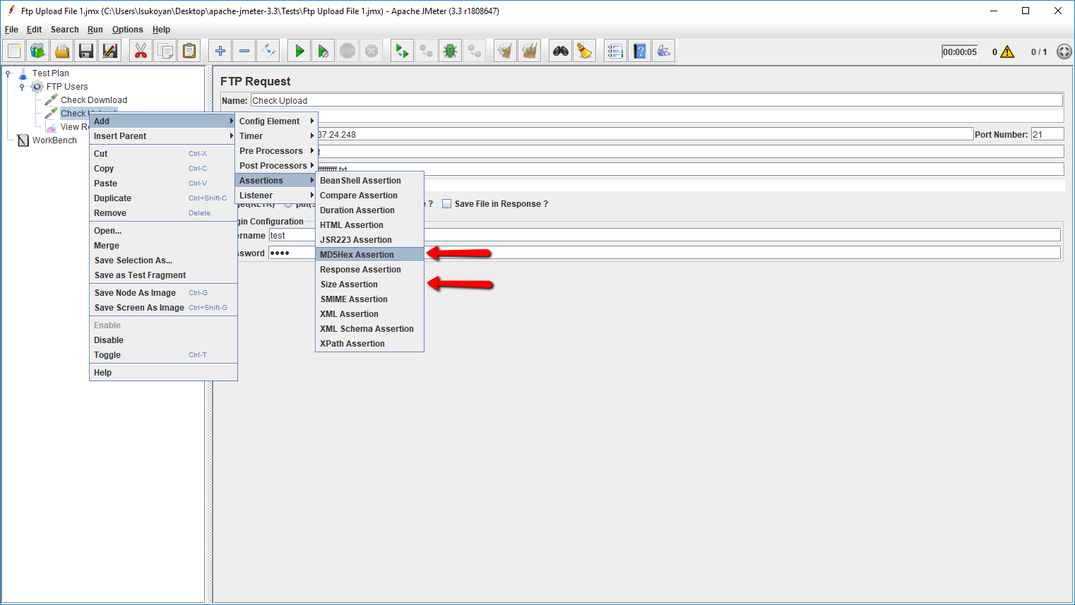This screenshot has width=1075, height=605.
Task: Click the Clear All double-broom icon
Action: point(529,51)
